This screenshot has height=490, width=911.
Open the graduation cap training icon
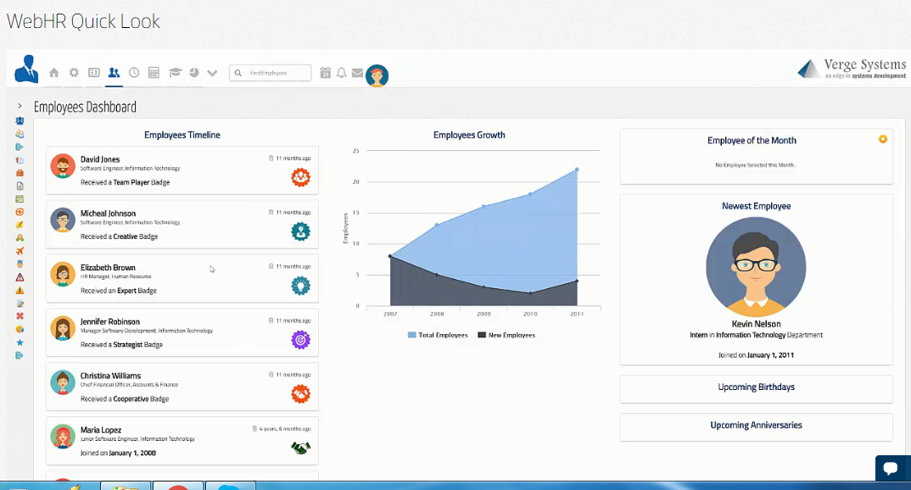(x=175, y=73)
